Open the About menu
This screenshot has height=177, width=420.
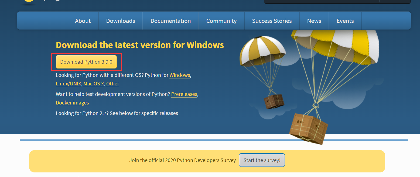click(83, 21)
